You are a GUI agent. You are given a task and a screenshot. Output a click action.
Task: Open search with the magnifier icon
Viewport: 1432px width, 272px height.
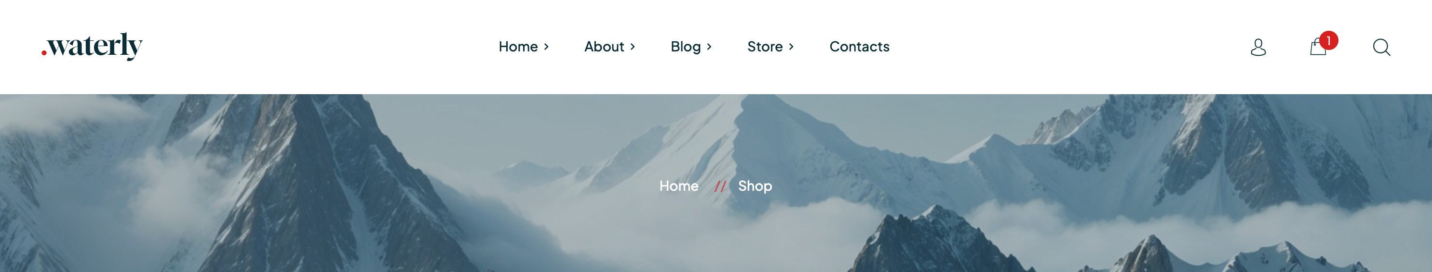[1381, 47]
